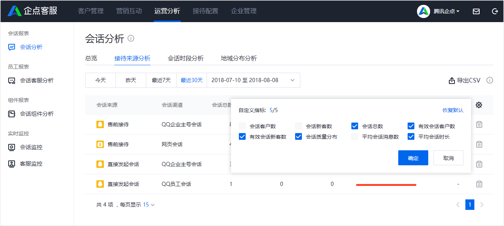The width and height of the screenshot is (504, 226).
Task: Click the orange quality distribution bar
Action: 385,185
